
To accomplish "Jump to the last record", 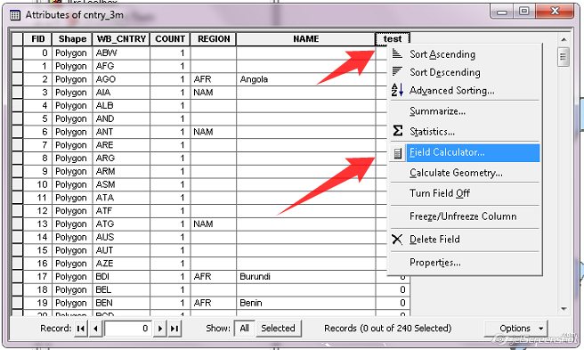I will [174, 329].
